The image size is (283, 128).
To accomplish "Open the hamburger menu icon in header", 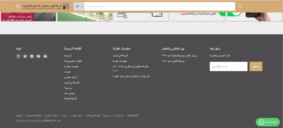I will [x=18, y=6].
